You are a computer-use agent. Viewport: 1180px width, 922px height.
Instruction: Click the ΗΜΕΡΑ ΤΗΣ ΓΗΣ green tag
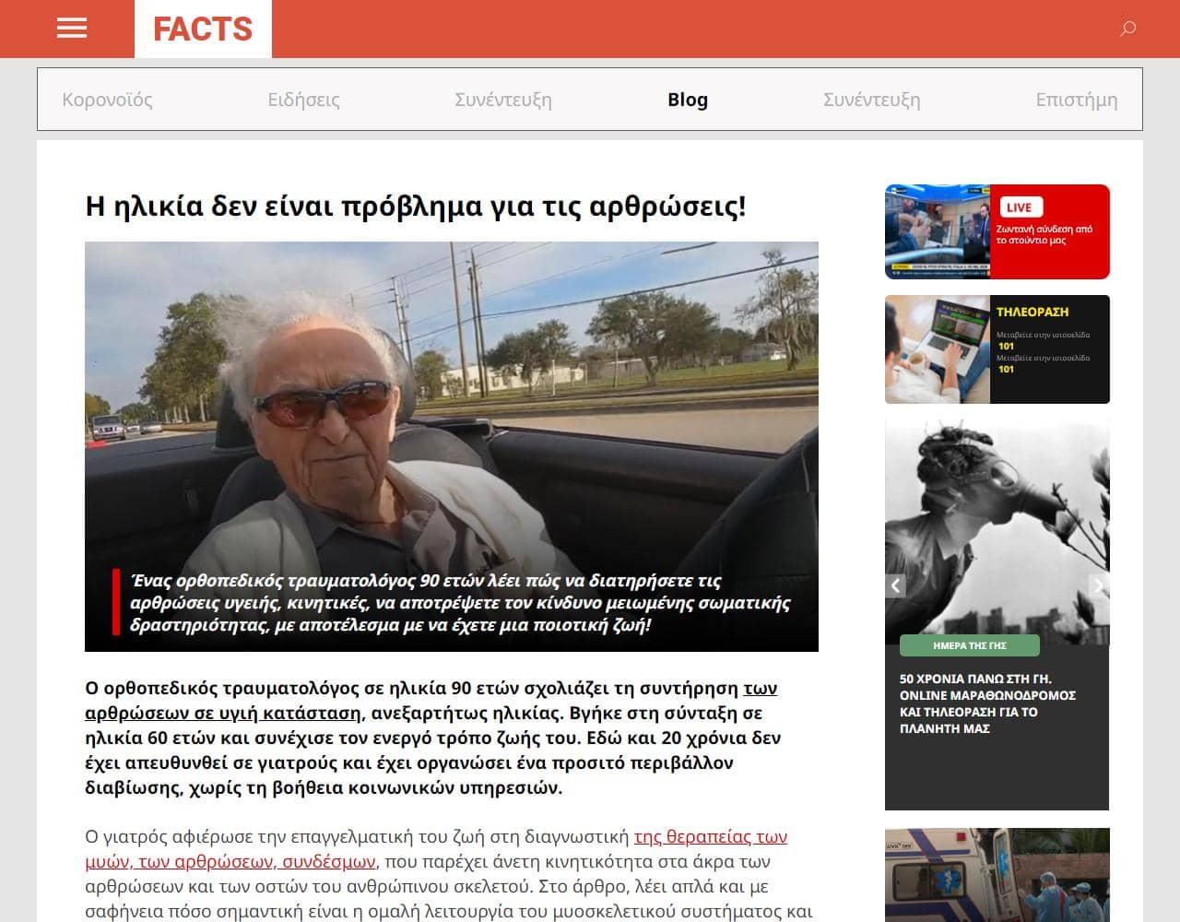(x=969, y=645)
